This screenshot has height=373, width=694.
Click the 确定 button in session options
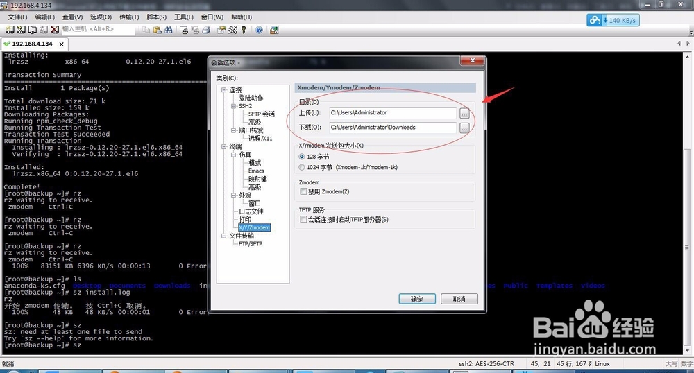(x=417, y=300)
